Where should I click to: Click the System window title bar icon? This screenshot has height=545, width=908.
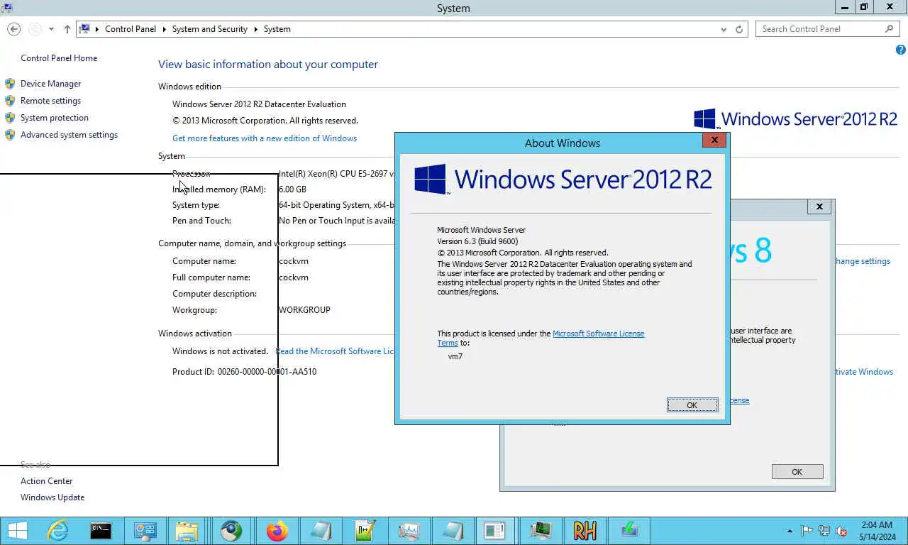6,8
